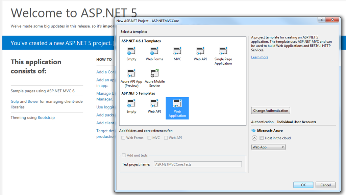Select the ASP.NET 4.6.1 Web API template
Image resolution: width=346 pixels, height=195 pixels.
200,54
